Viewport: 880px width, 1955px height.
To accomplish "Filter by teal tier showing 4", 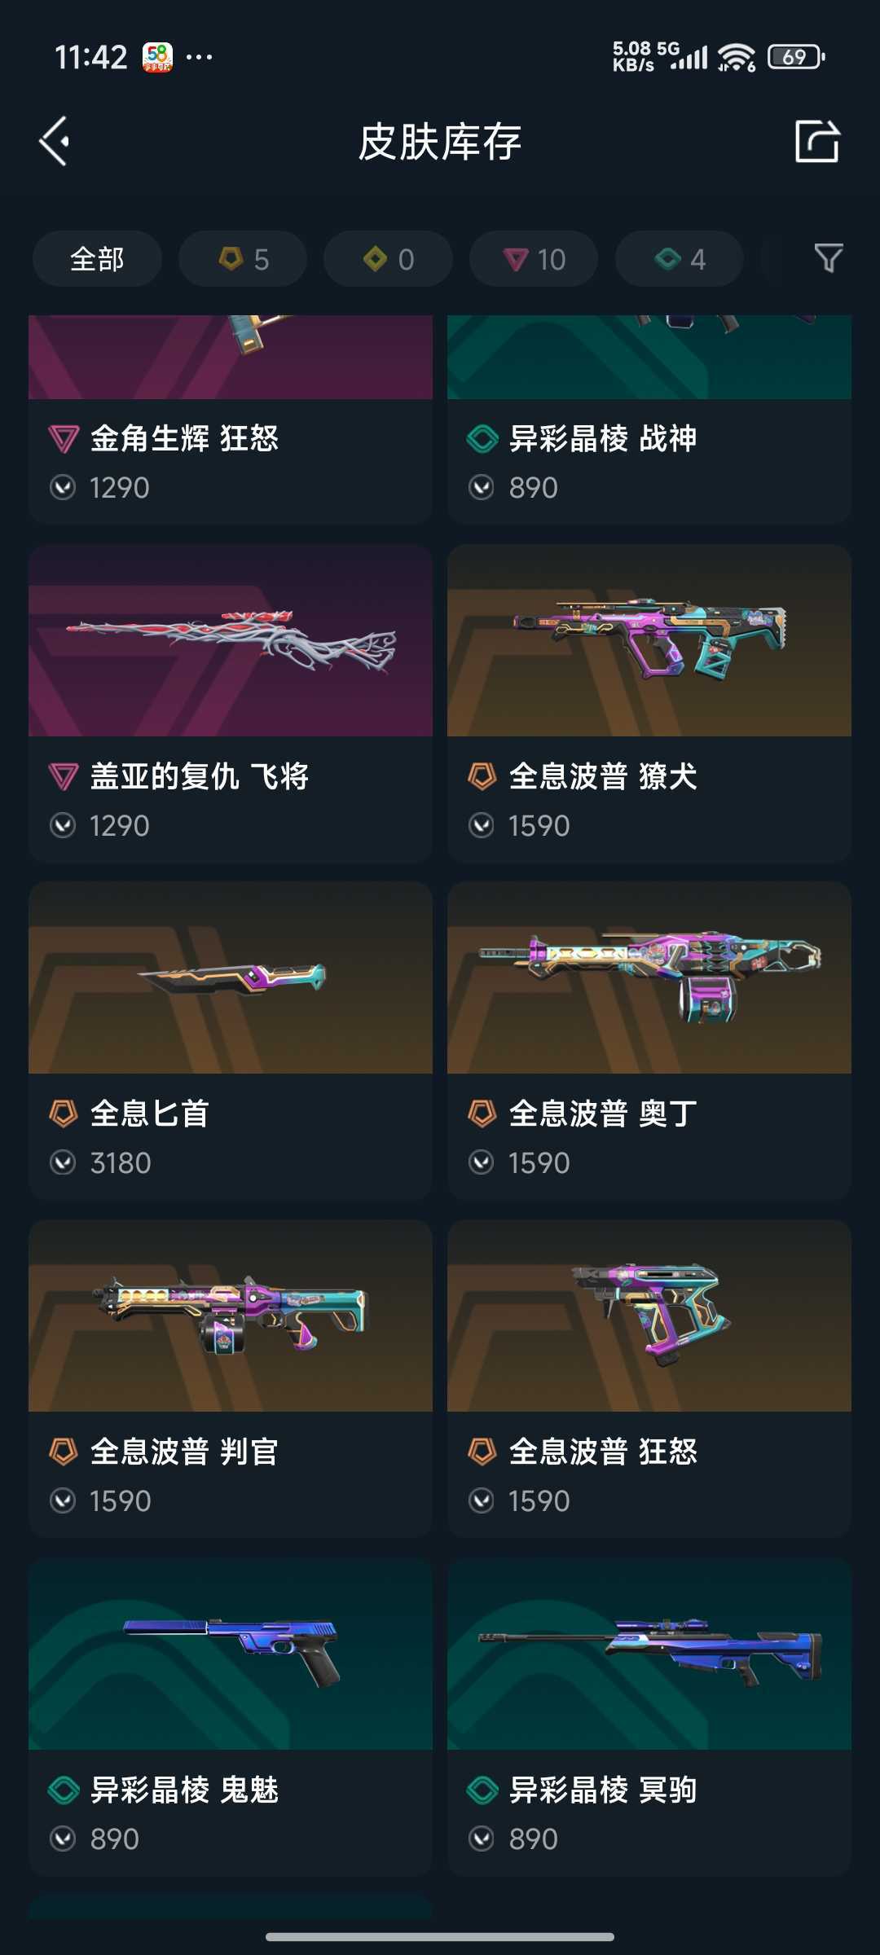I will pos(680,259).
